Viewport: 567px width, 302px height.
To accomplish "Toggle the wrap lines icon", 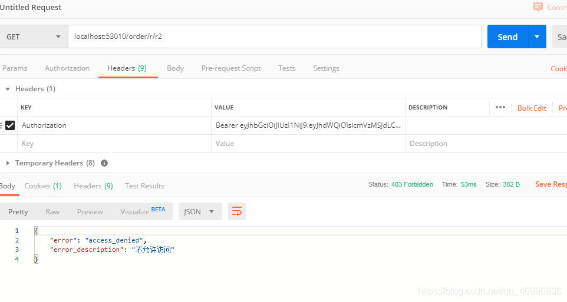I will (237, 211).
